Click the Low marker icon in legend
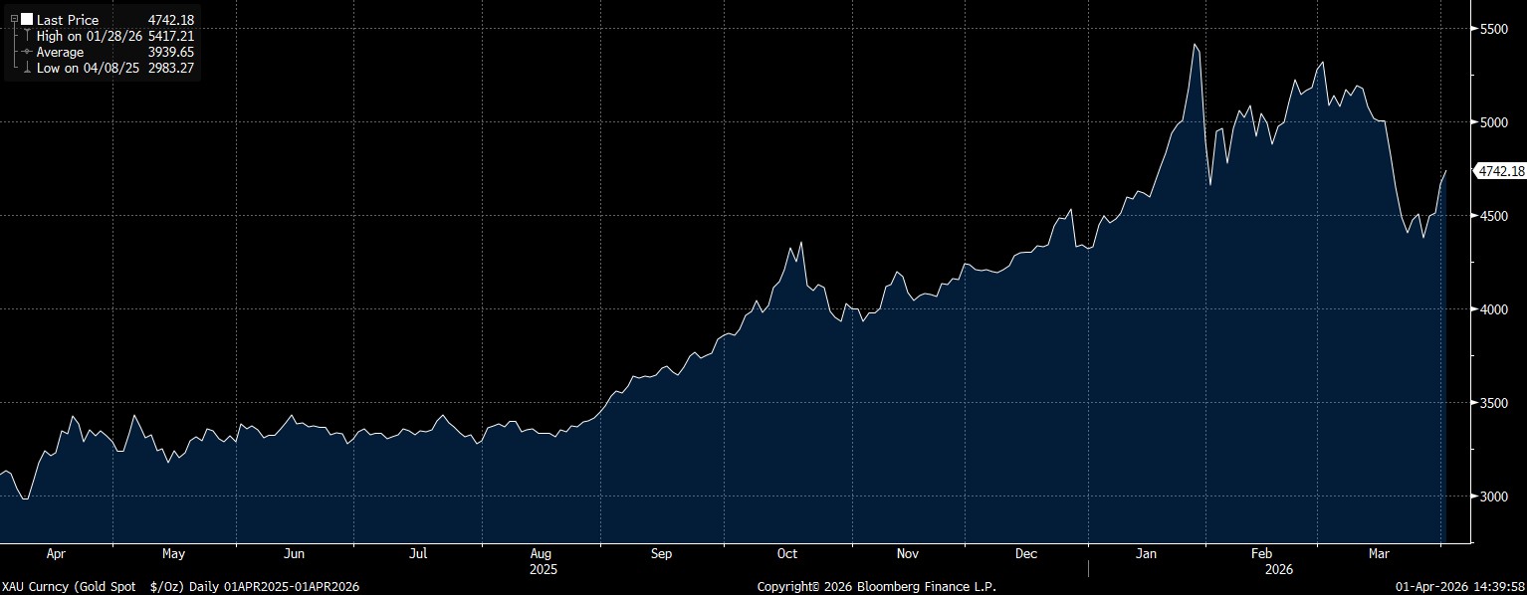Viewport: 1527px width, 595px height. 27,68
